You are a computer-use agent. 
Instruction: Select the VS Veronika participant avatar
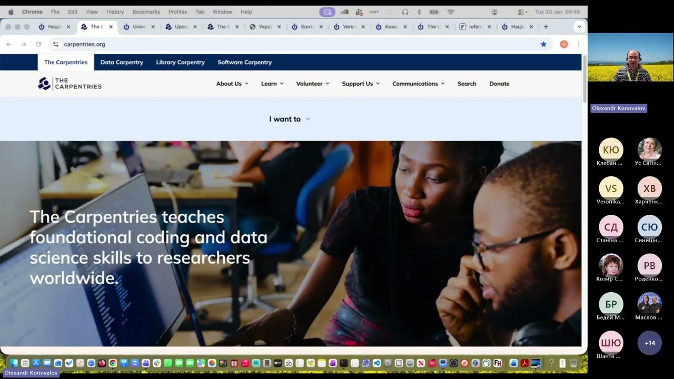point(611,189)
